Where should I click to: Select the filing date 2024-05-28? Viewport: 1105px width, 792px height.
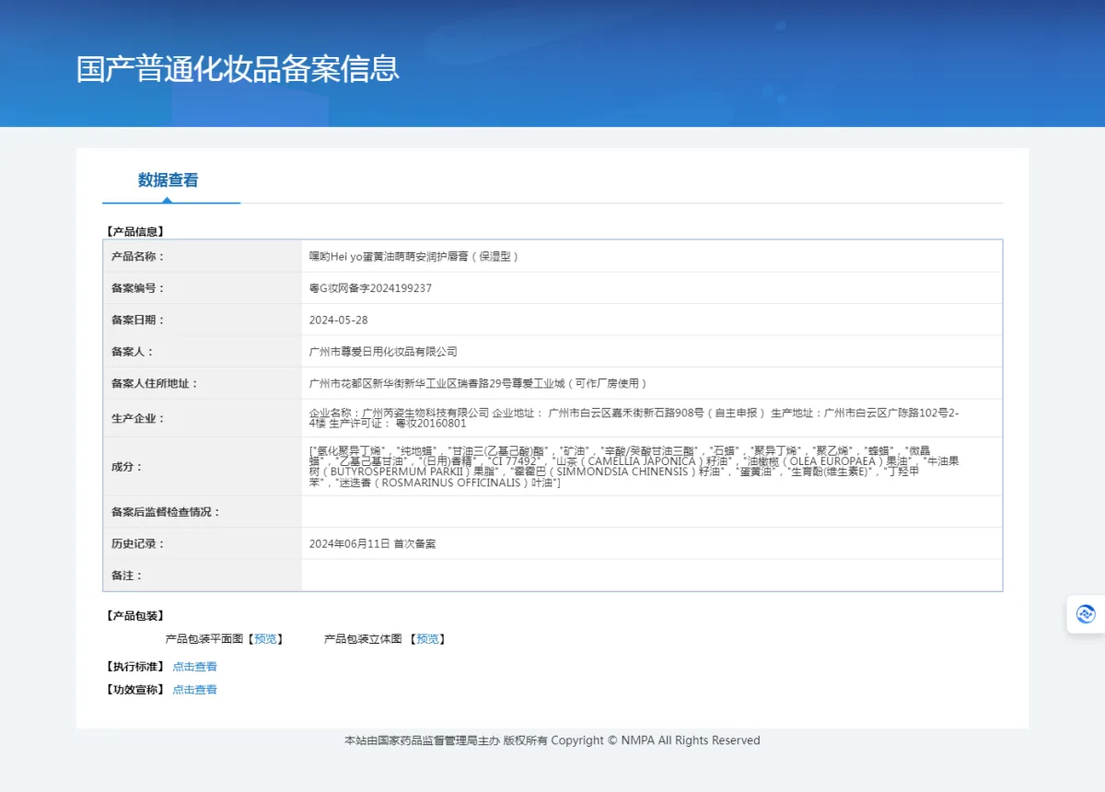(x=339, y=320)
